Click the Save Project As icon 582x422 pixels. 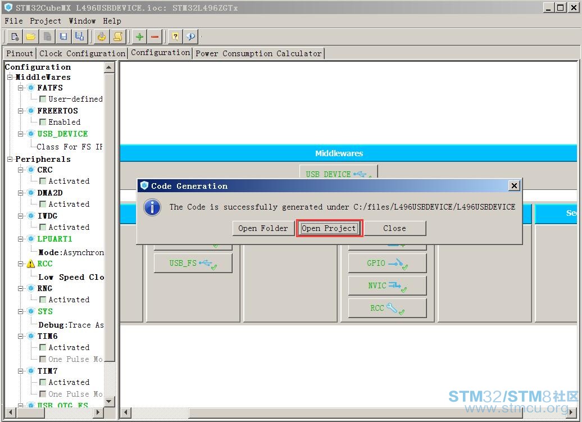pyautogui.click(x=79, y=37)
